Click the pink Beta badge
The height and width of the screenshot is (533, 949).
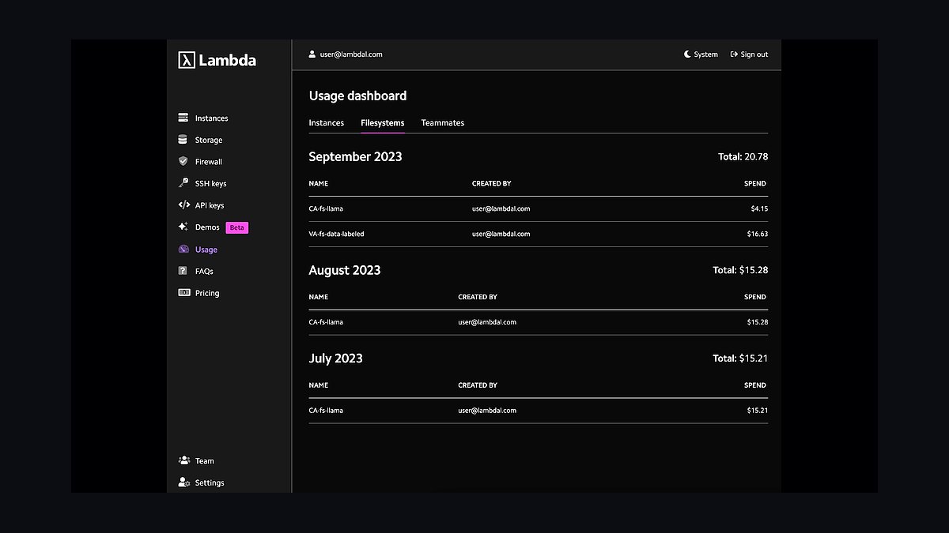pos(237,227)
